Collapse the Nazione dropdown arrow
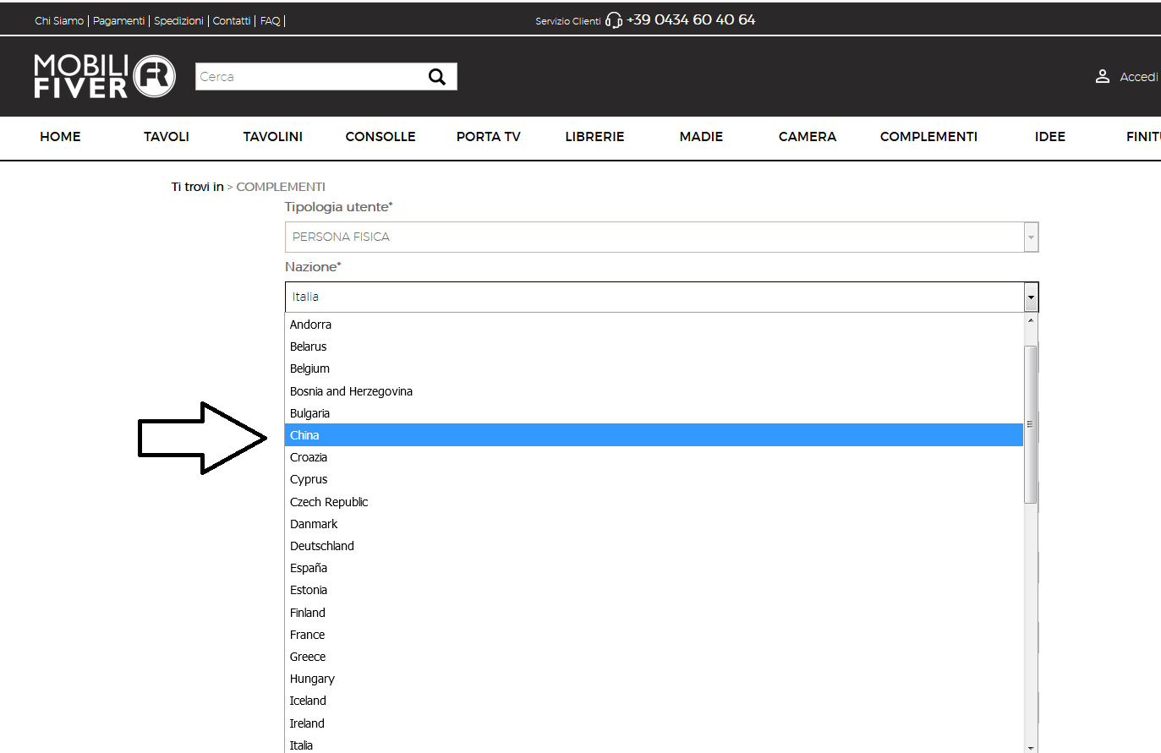 [1031, 297]
